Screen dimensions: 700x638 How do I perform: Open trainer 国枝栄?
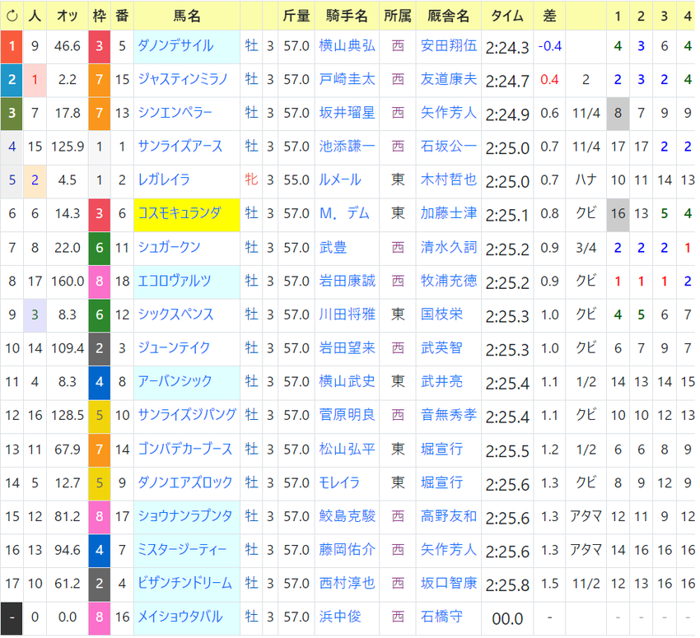pos(441,314)
